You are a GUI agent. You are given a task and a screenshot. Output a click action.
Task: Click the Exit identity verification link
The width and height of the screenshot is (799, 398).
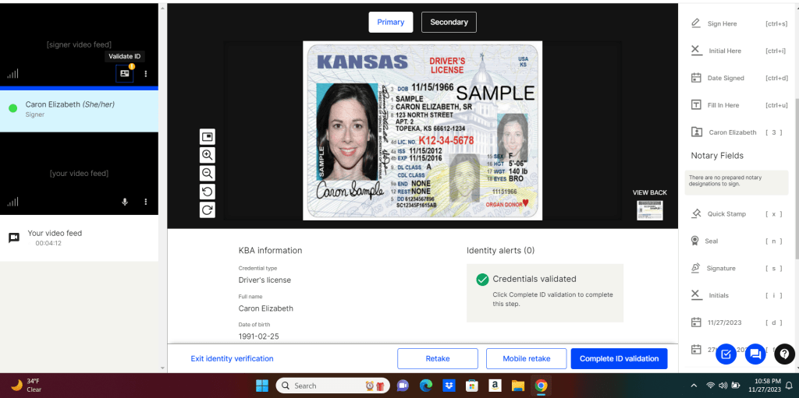tap(232, 358)
